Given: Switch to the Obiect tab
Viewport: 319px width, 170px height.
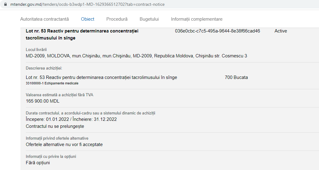Looking at the screenshot, I should (88, 19).
